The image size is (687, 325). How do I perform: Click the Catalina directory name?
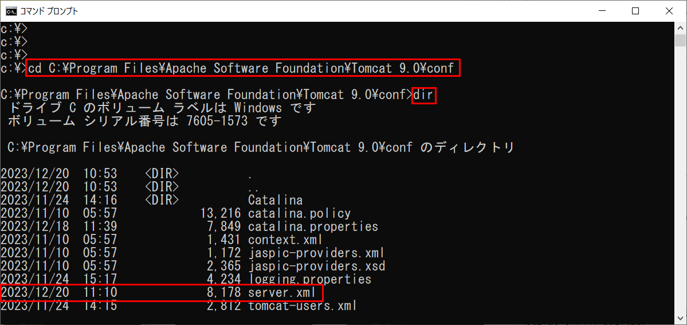[275, 201]
